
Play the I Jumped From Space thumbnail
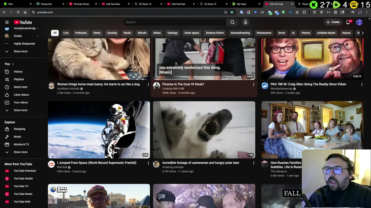99,130
